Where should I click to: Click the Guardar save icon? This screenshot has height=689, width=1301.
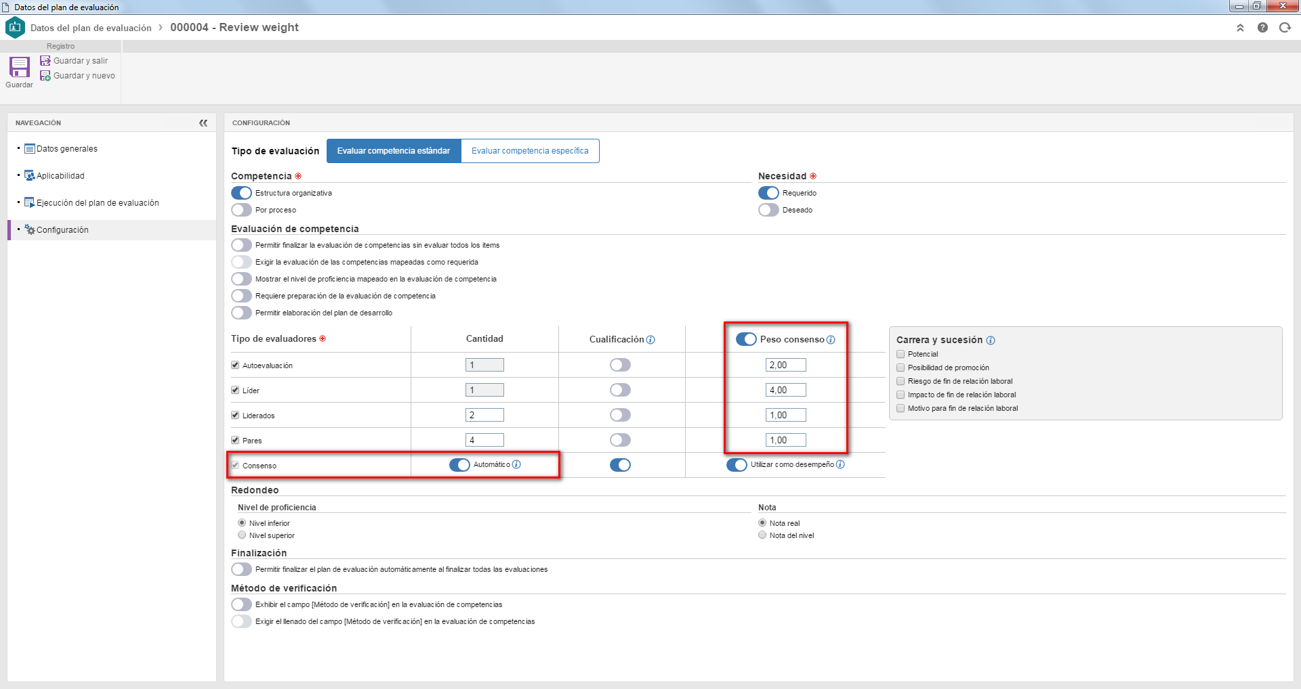pos(19,68)
